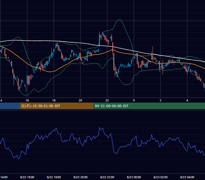
Task: Click the 0 hour label on upper axis
Action: pos(134,100)
